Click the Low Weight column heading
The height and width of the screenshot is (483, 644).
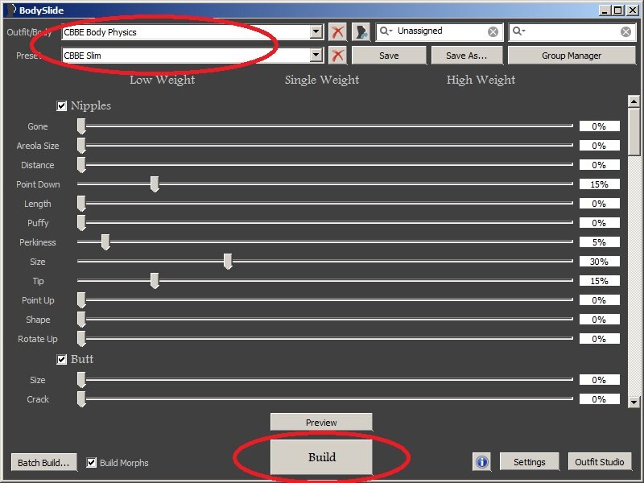pos(163,80)
